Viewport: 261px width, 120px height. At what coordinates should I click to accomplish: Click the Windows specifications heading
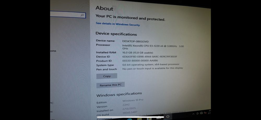click(119, 94)
